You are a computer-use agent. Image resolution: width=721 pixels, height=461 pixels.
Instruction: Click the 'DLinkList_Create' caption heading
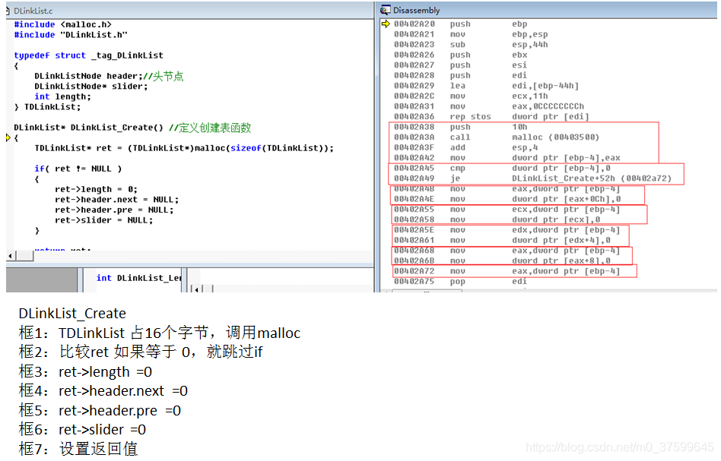72,314
